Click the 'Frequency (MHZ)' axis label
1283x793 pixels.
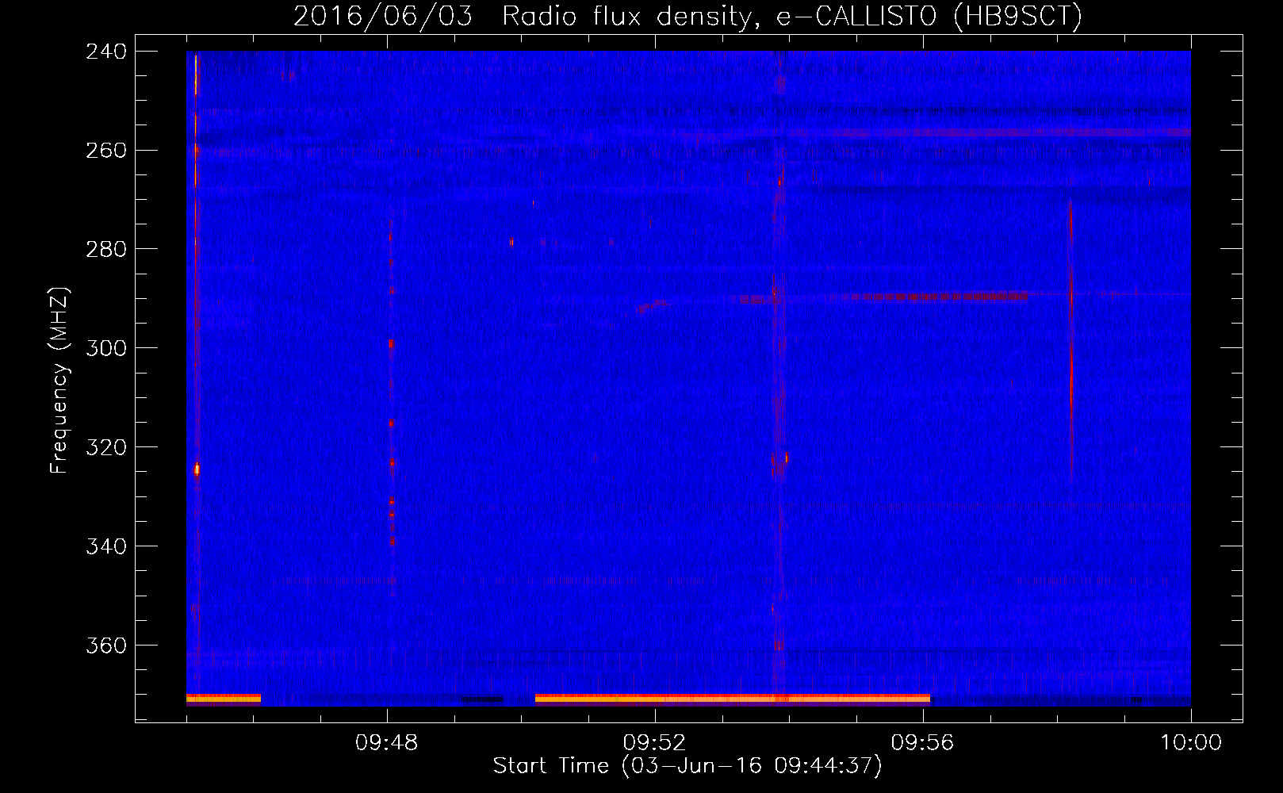59,381
